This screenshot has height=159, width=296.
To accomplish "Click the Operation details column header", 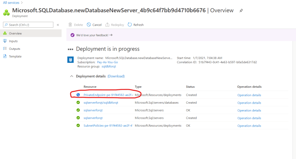I will point(249,87).
